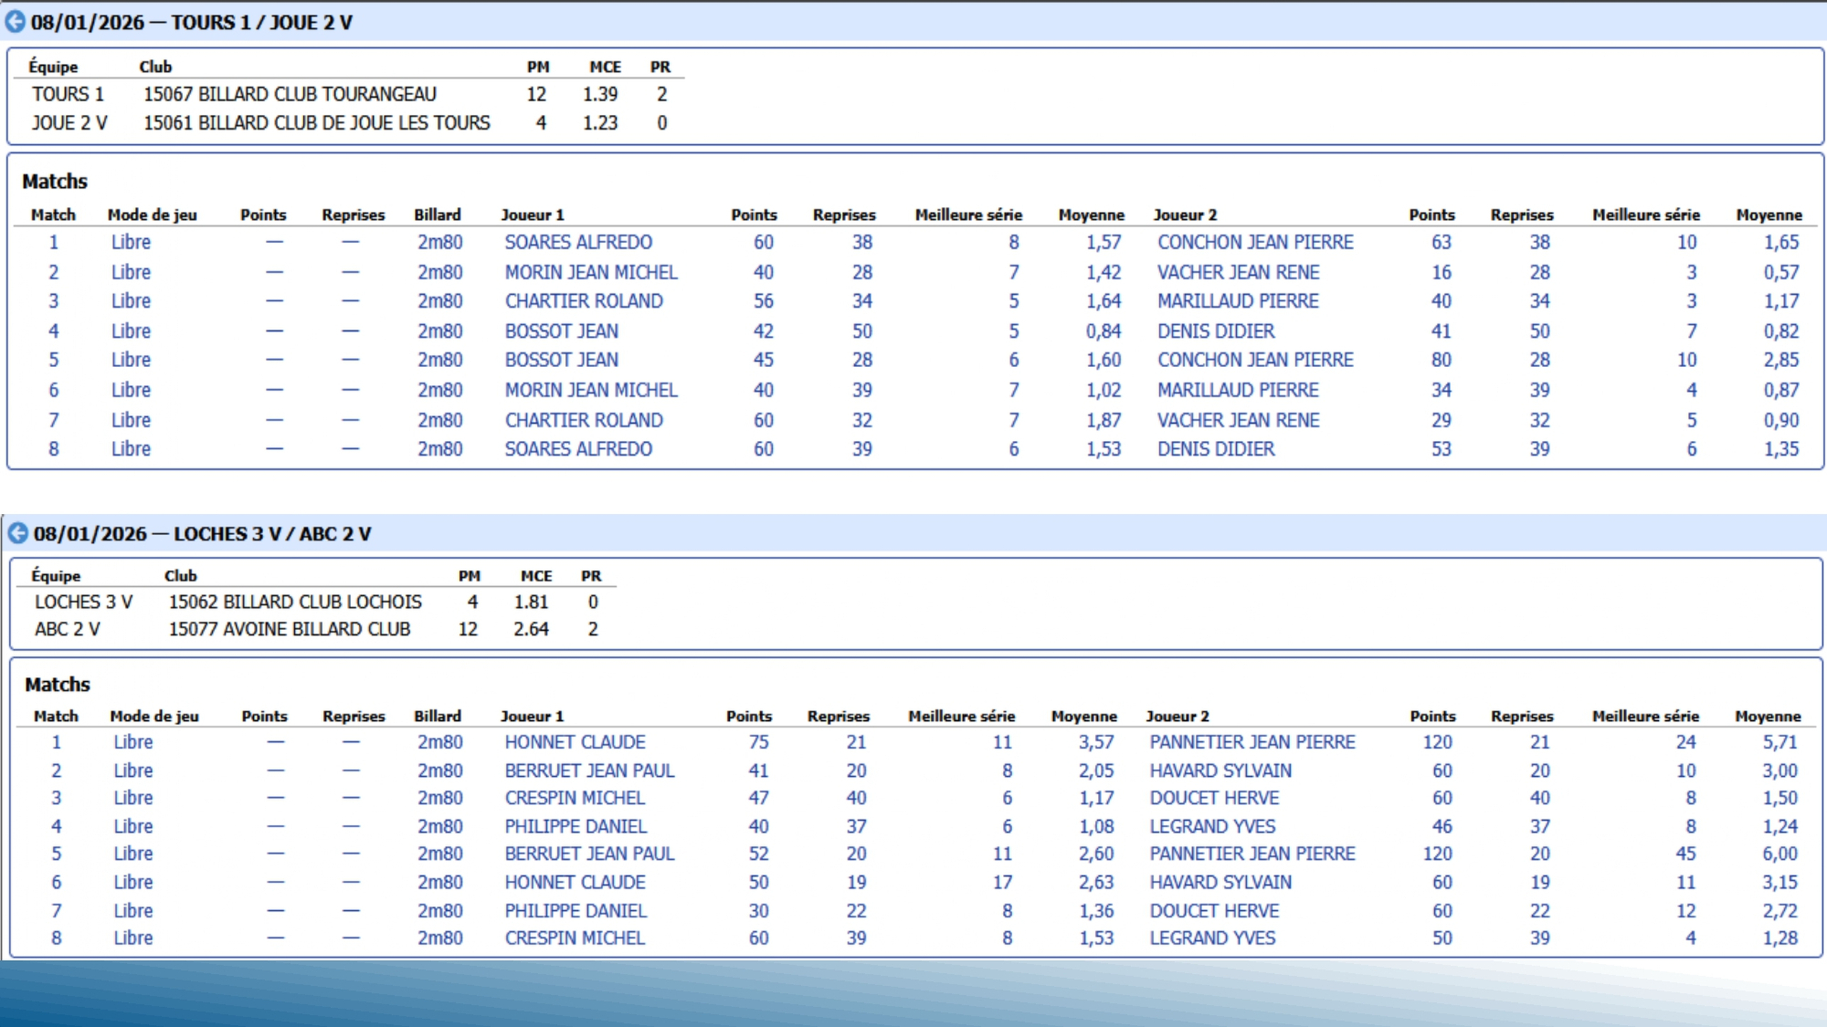Click the Joueur 2 header in the second table
The width and height of the screenshot is (1827, 1027).
pyautogui.click(x=1177, y=716)
